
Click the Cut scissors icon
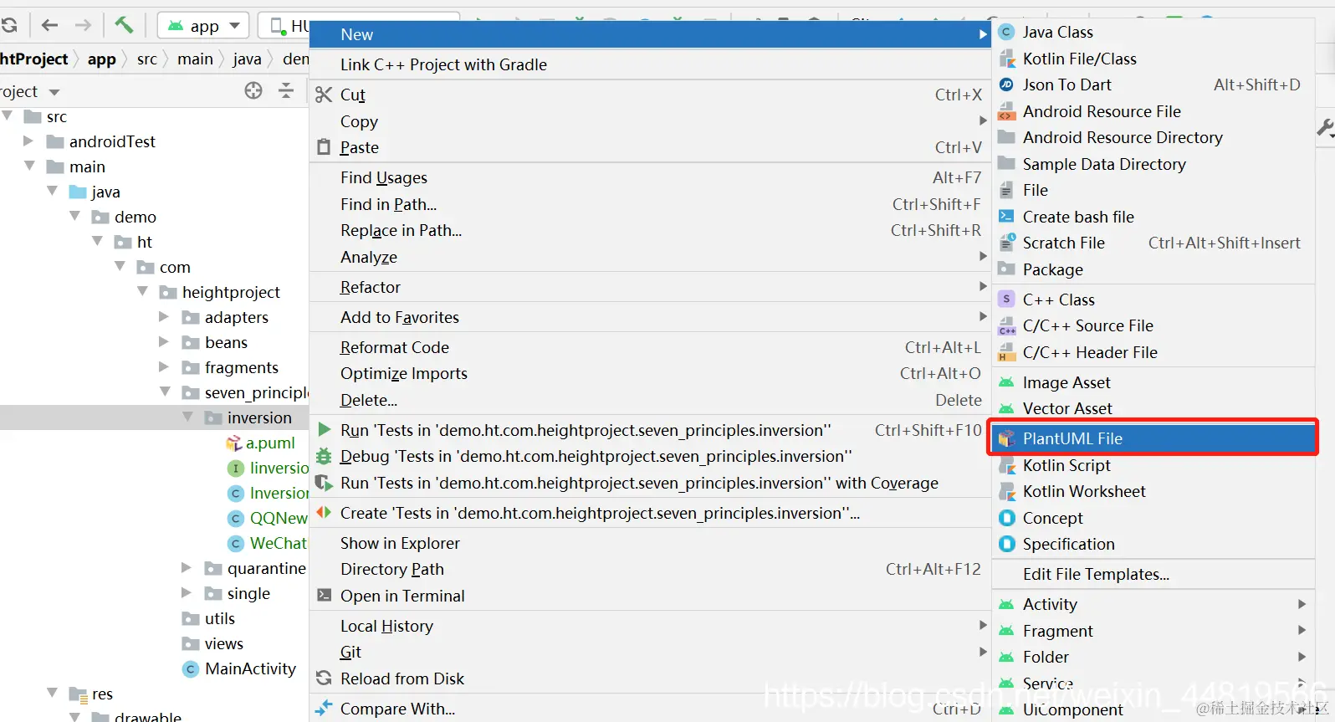point(324,95)
